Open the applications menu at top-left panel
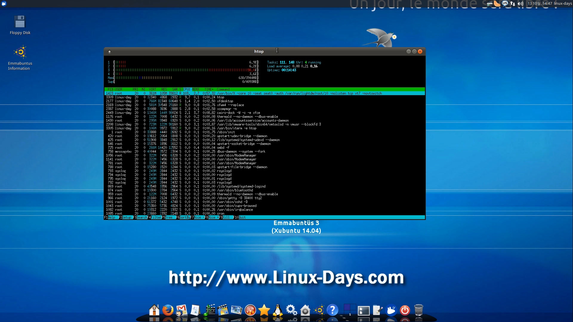 (x=4, y=4)
